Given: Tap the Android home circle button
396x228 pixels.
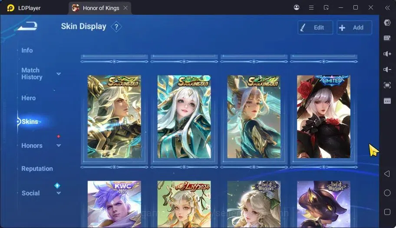Looking at the screenshot, I should (387, 193).
